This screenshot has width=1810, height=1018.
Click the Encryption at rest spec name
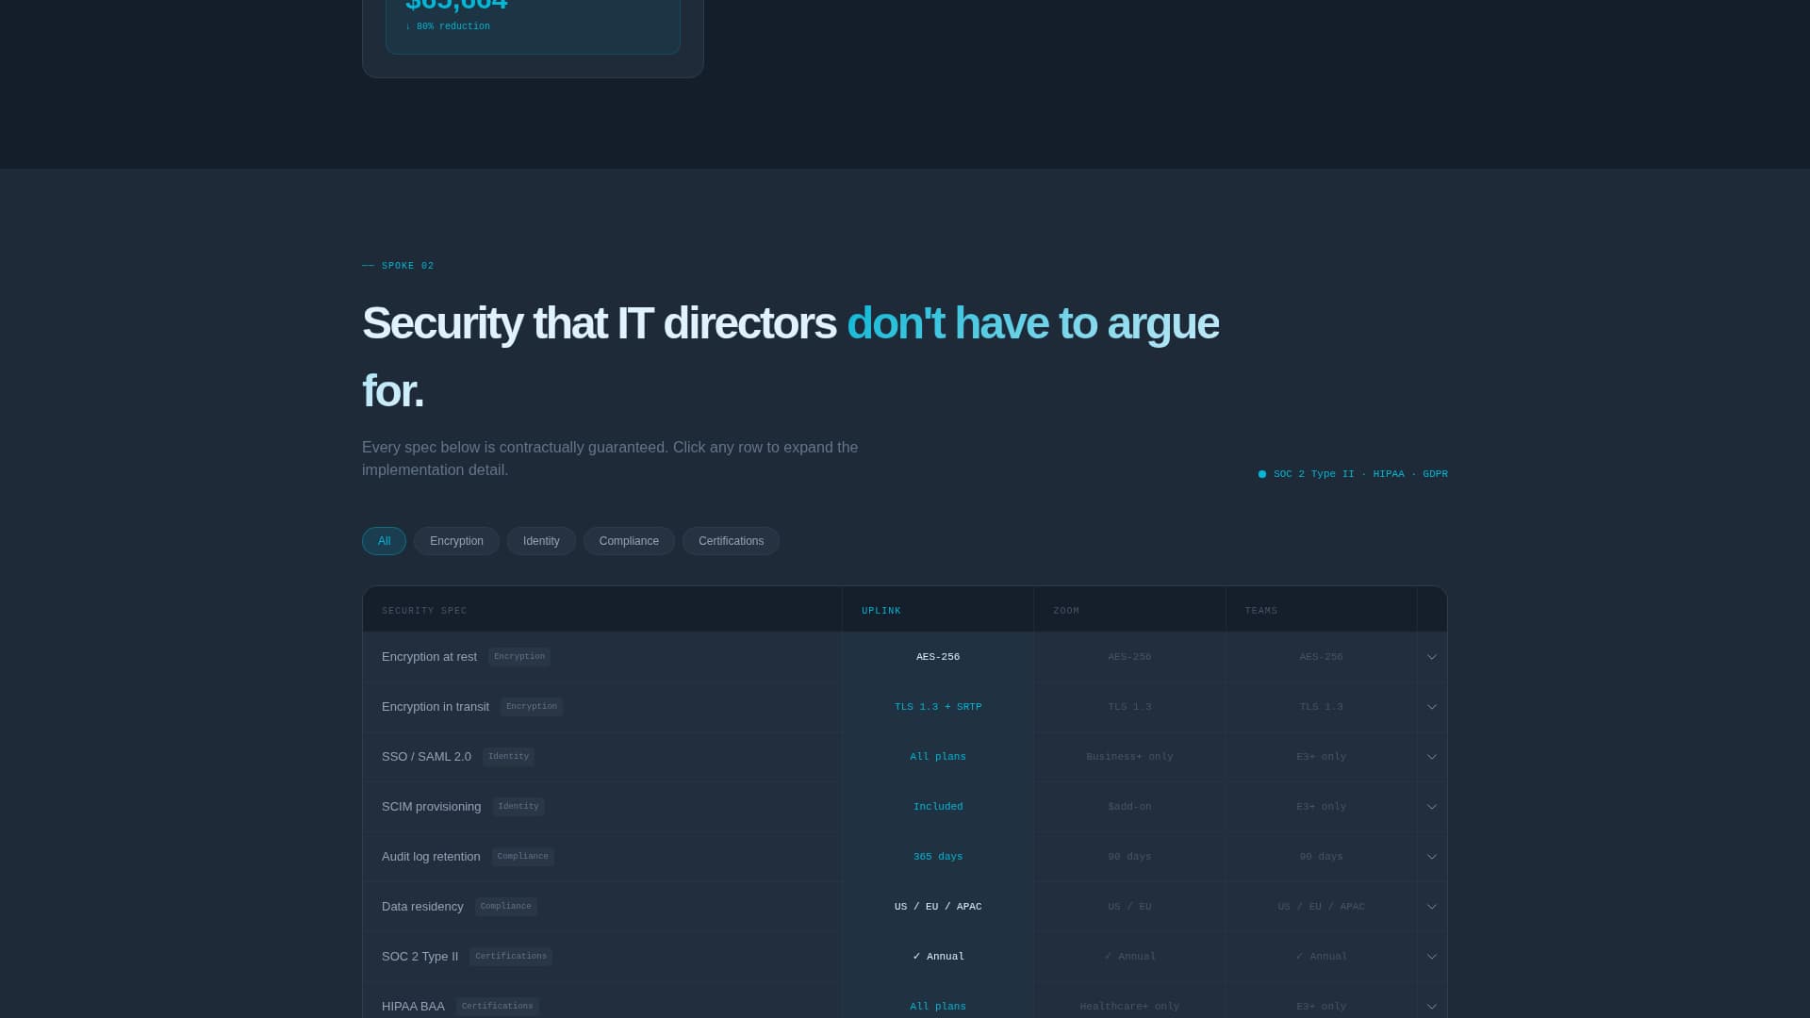pyautogui.click(x=429, y=657)
